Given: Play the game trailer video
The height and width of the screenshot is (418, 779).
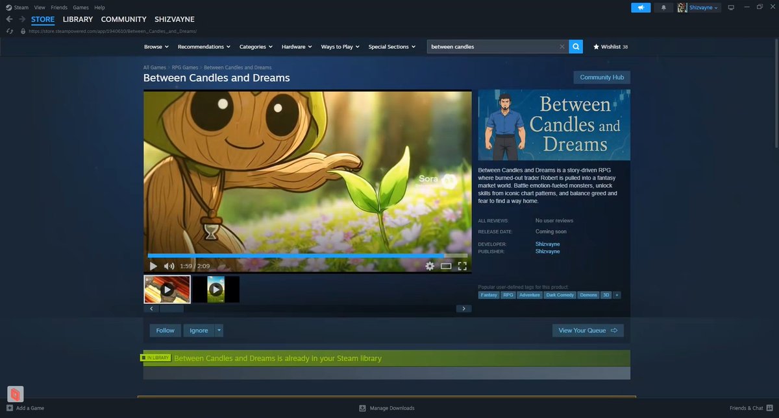Looking at the screenshot, I should 153,266.
